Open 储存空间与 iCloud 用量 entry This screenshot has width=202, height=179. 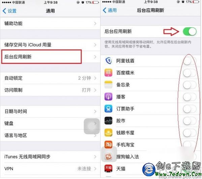pyautogui.click(x=50, y=45)
